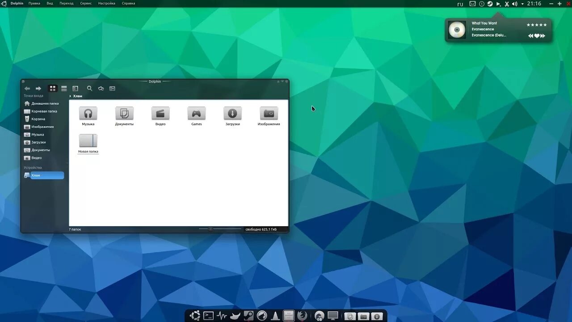The height and width of the screenshot is (322, 572).
Task: Open Firefox from the dock
Action: click(303, 316)
